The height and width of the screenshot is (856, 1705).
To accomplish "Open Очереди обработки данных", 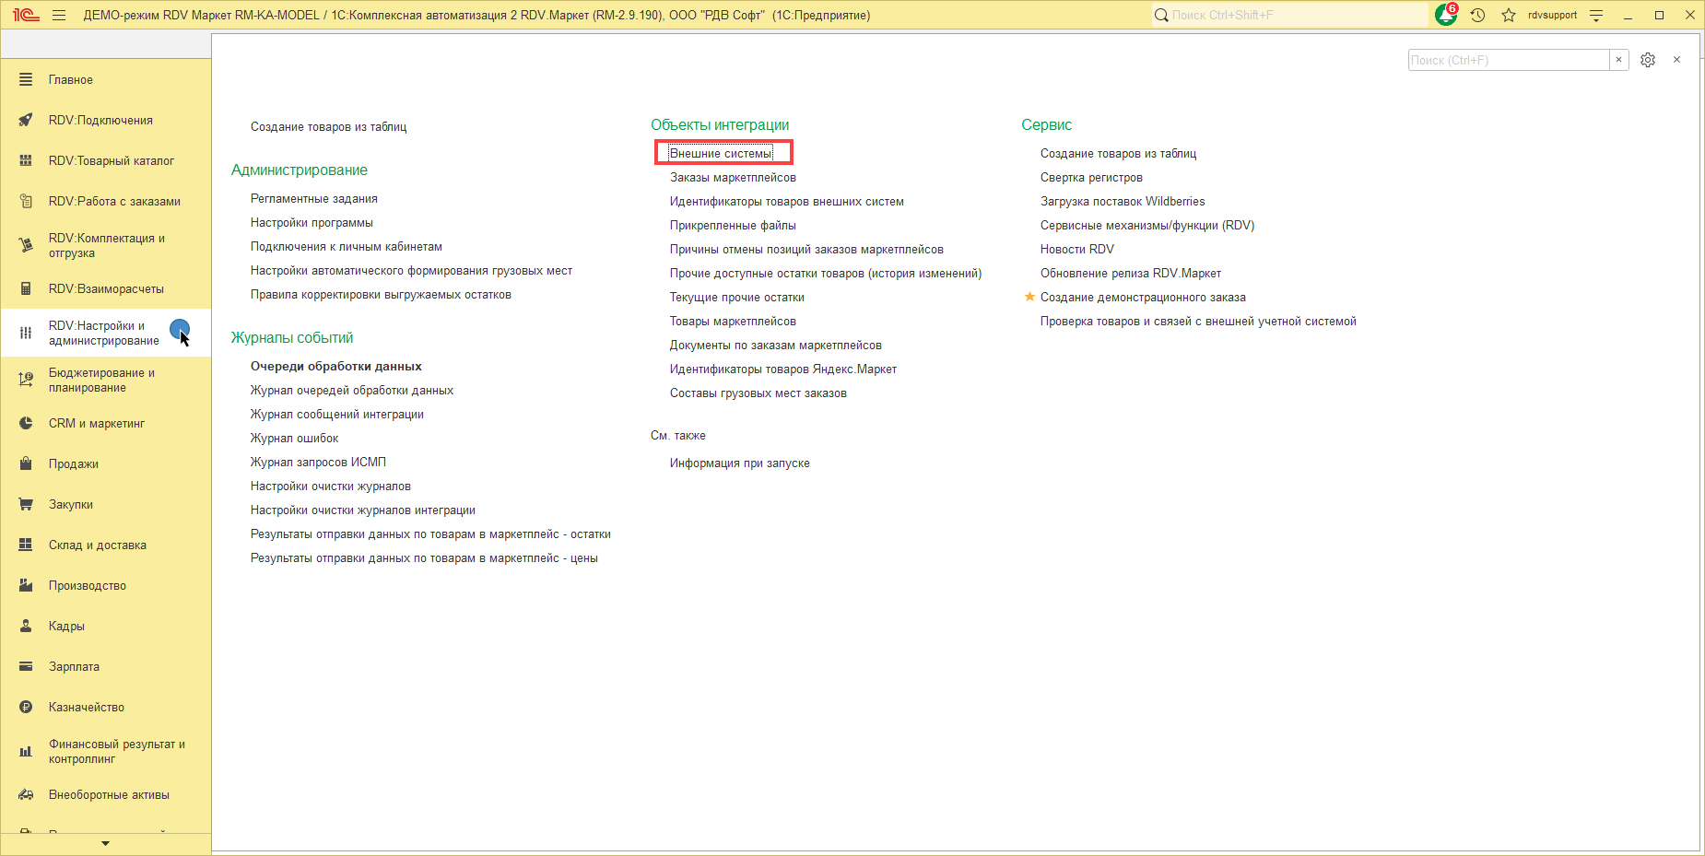I will pos(336,366).
